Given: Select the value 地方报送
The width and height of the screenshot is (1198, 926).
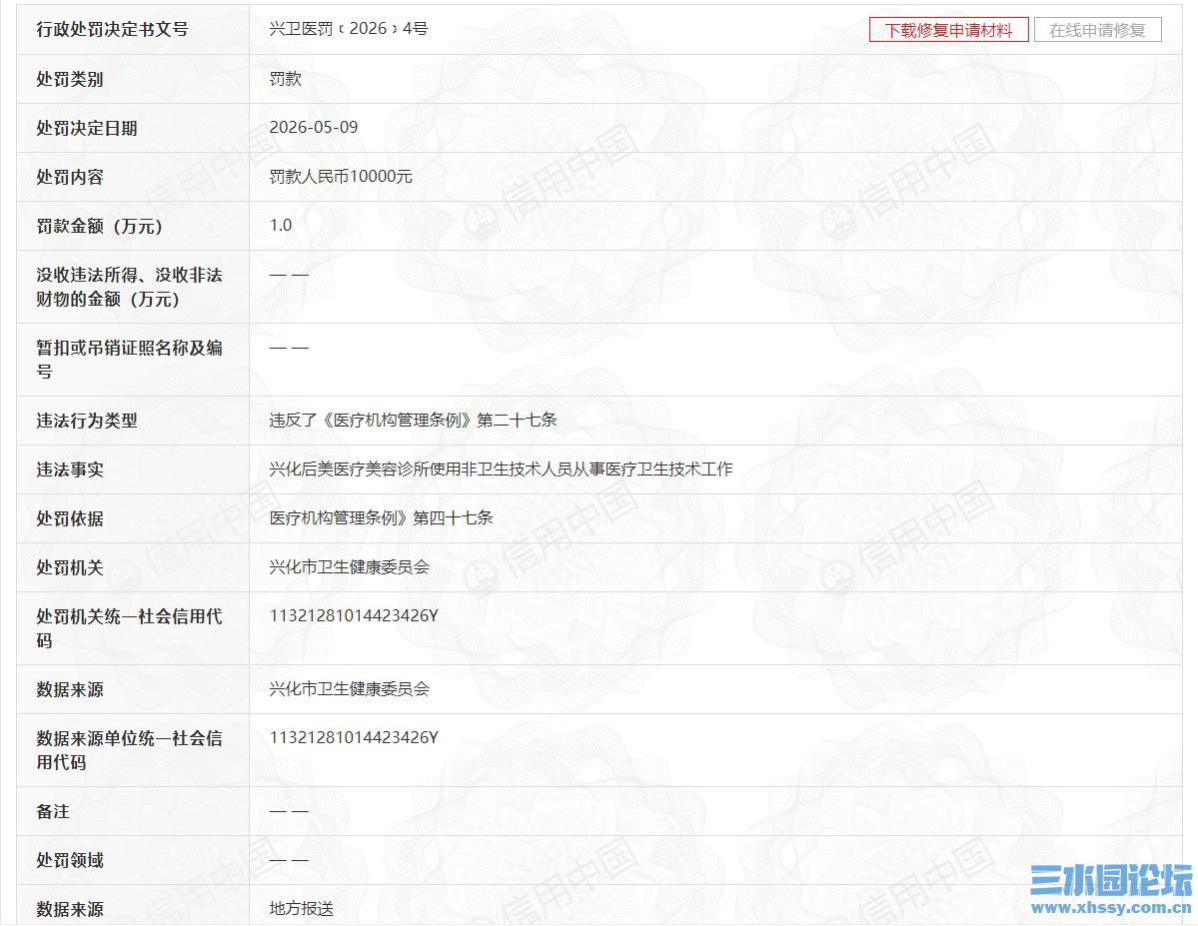Looking at the screenshot, I should coord(301,908).
